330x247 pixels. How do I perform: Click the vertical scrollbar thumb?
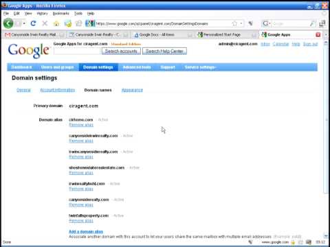(326, 119)
